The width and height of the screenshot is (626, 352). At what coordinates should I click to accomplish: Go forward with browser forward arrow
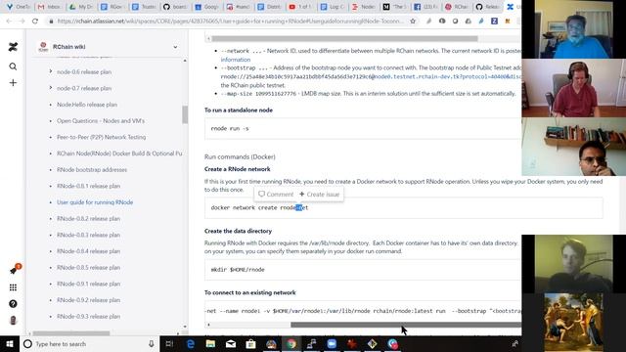click(x=22, y=22)
